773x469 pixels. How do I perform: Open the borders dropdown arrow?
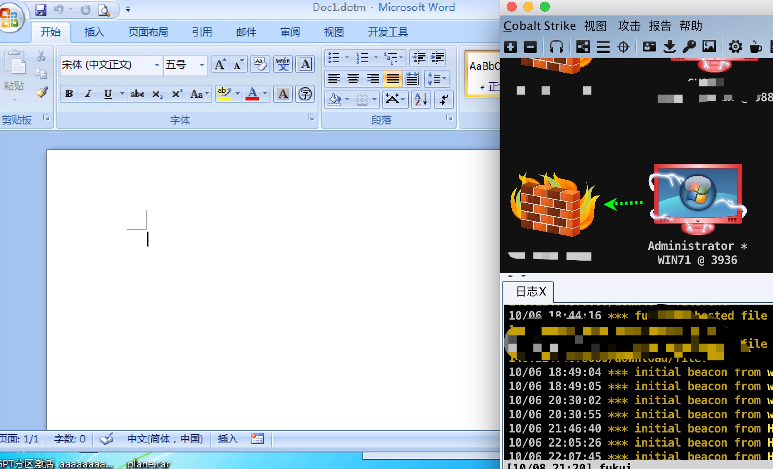[x=374, y=99]
